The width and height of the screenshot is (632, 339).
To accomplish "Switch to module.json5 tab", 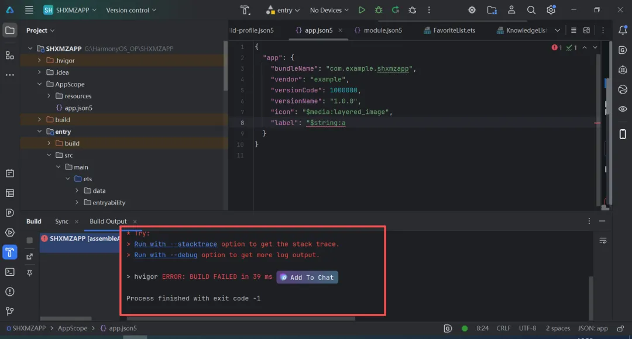I will coord(378,30).
